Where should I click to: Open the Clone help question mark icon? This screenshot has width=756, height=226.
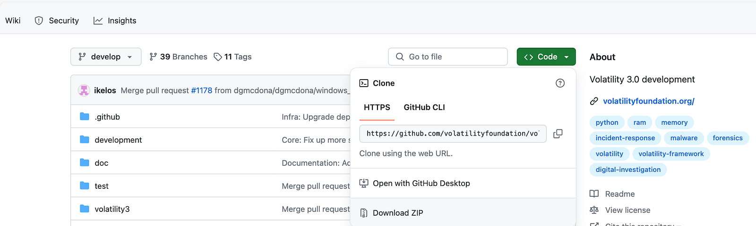[x=560, y=83]
